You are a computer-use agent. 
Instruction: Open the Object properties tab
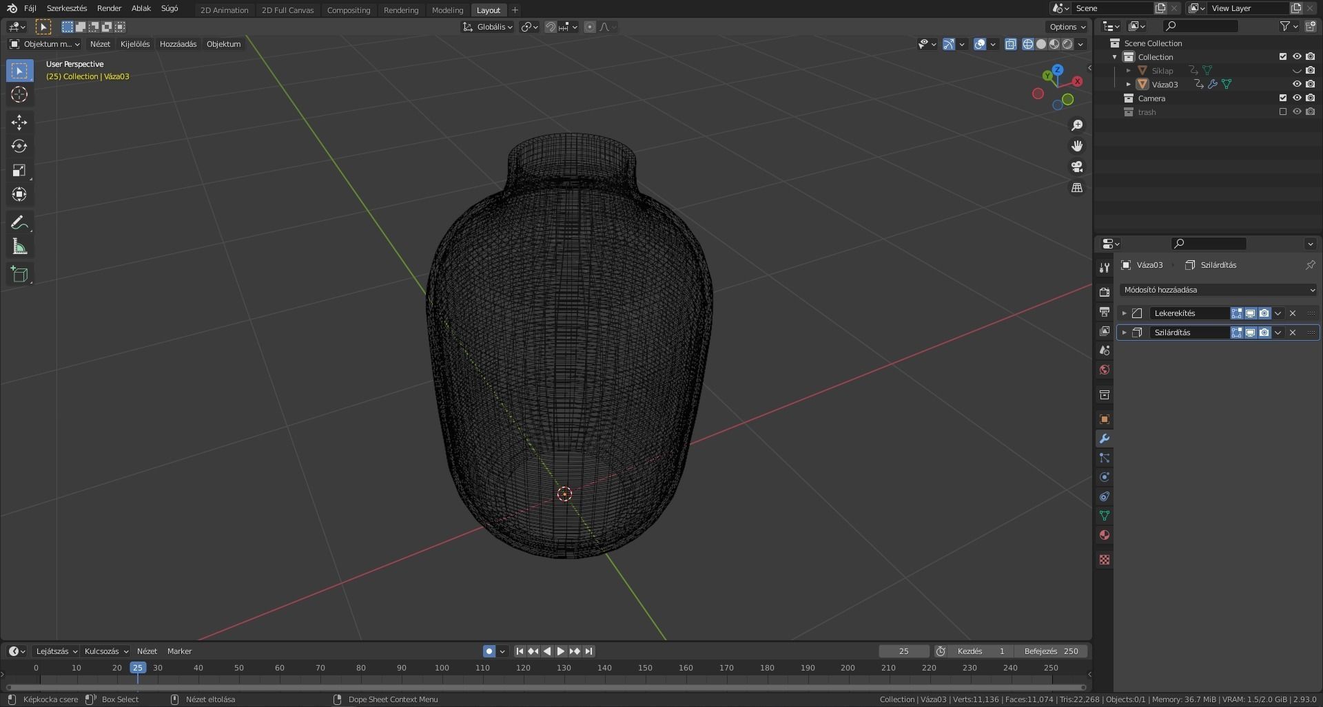tap(1105, 419)
